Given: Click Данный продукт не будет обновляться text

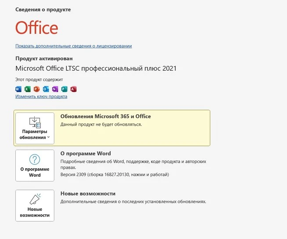Looking at the screenshot, I should click(x=101, y=124).
